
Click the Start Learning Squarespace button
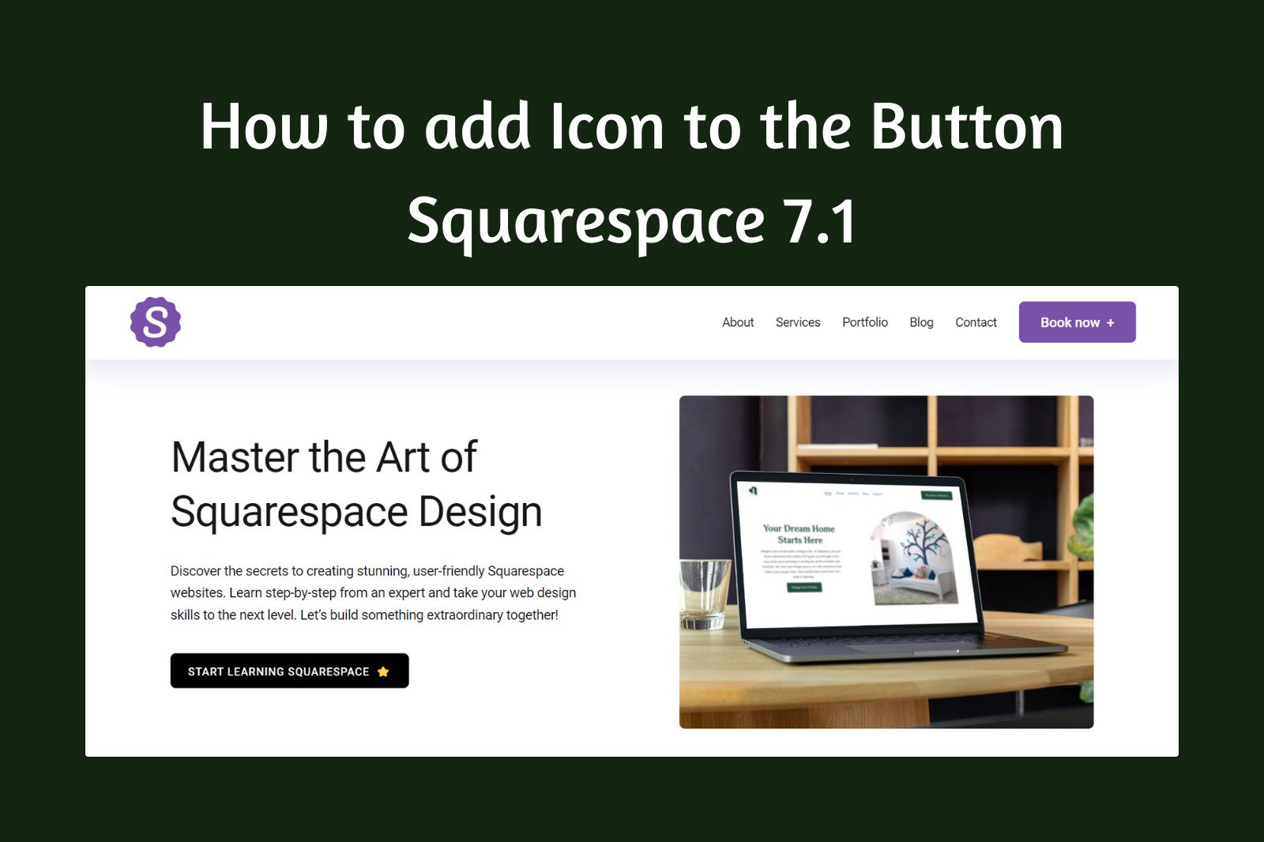289,671
